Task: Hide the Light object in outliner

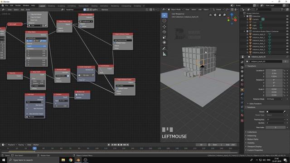Action: 287,25
